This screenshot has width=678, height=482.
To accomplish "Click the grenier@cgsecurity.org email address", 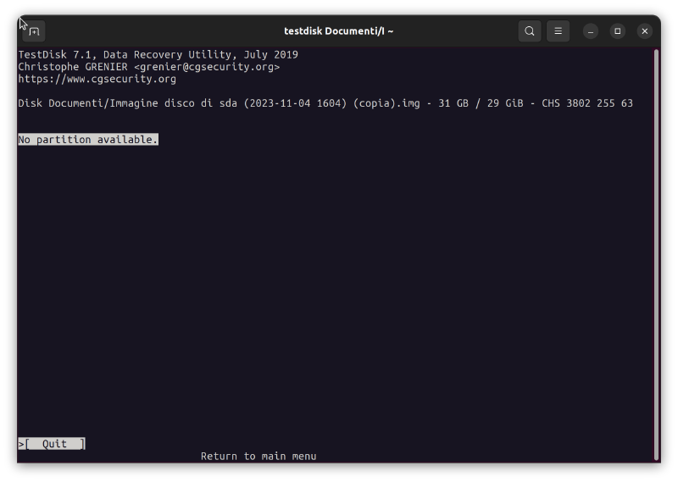I will point(206,67).
